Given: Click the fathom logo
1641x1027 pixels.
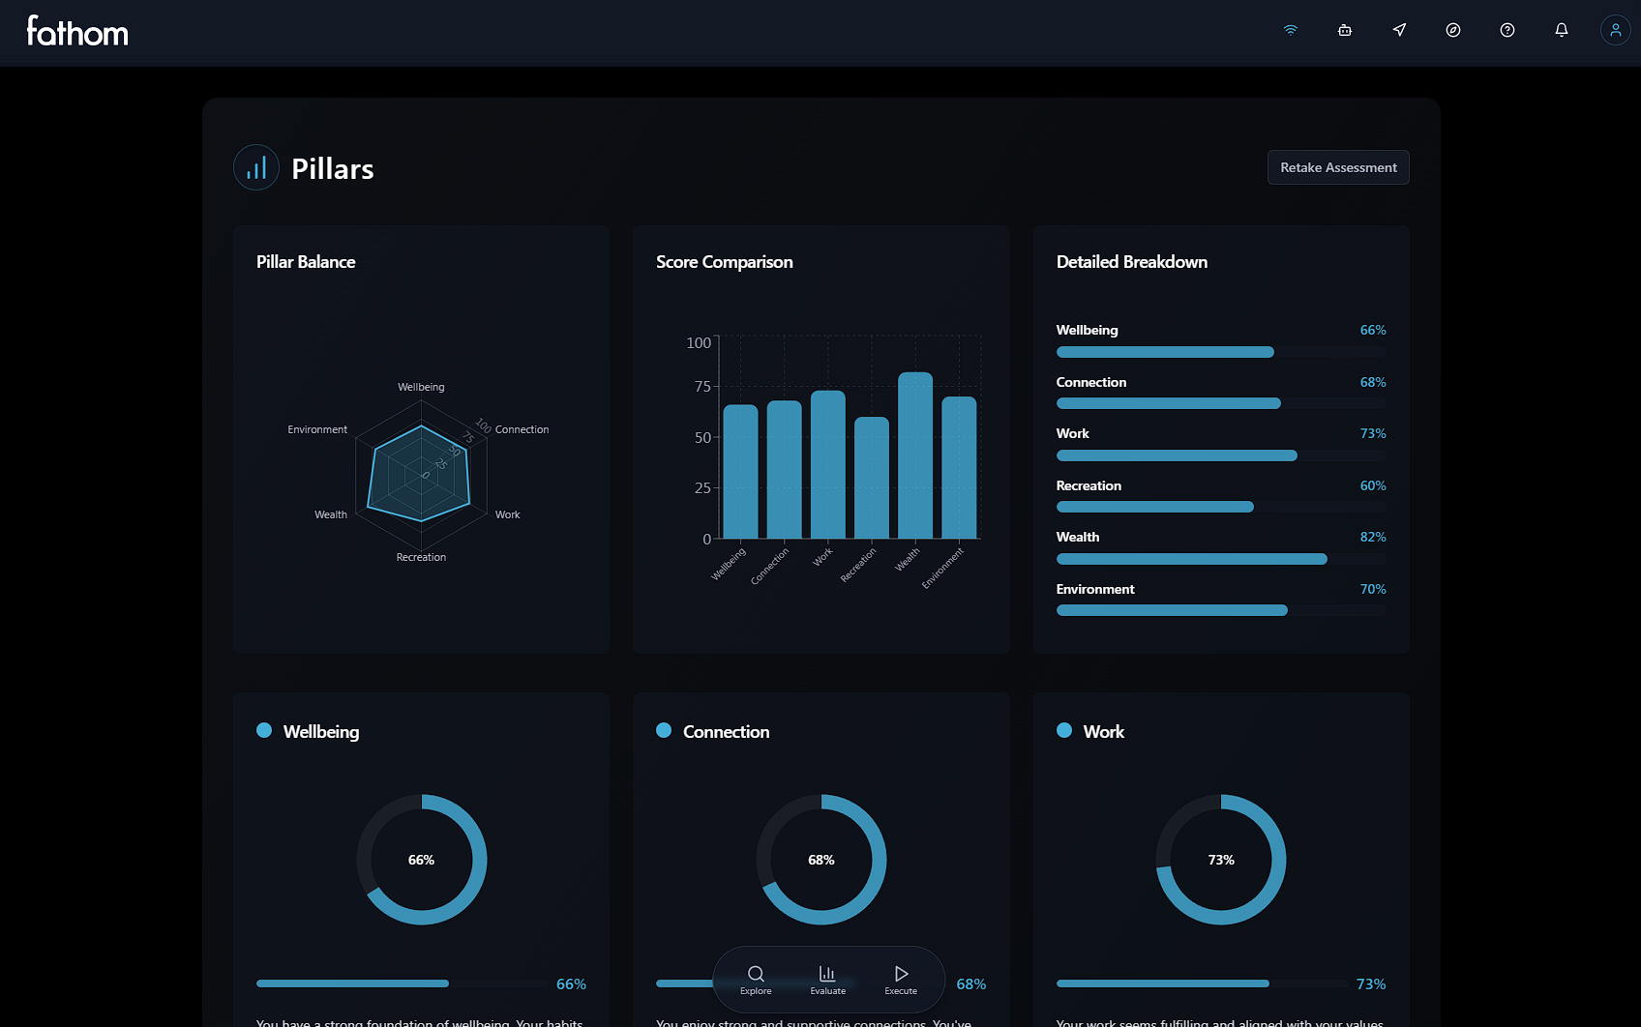Looking at the screenshot, I should 77,31.
